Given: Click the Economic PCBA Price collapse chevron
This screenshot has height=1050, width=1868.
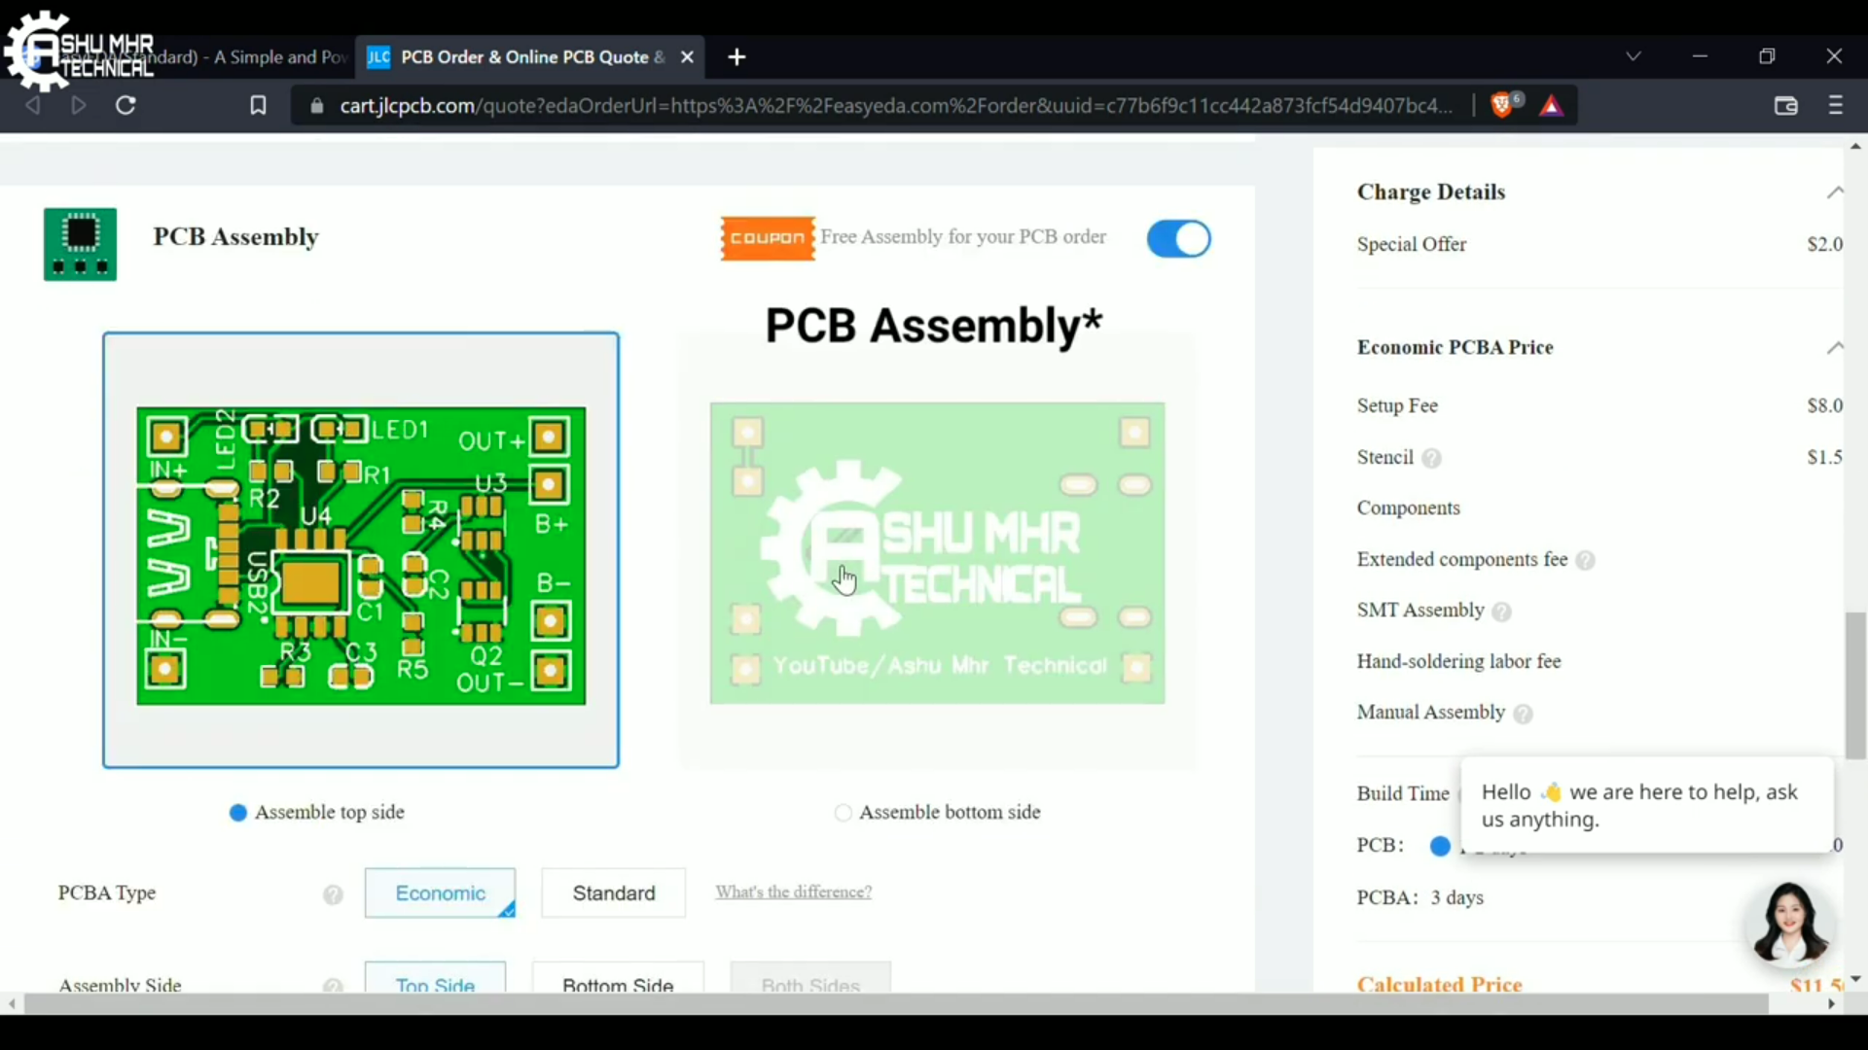Looking at the screenshot, I should [x=1836, y=346].
